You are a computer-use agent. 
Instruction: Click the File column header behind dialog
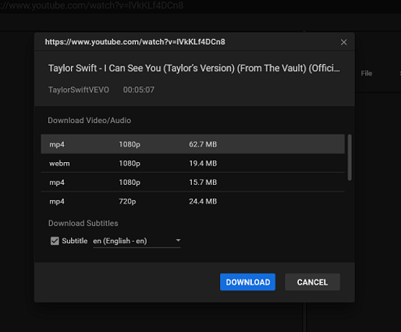tap(367, 73)
